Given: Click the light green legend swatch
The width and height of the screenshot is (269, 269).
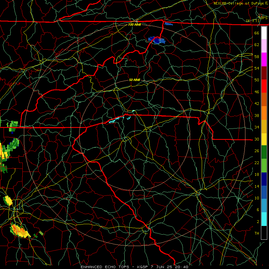Looking at the screenshot, I should pyautogui.click(x=264, y=166).
